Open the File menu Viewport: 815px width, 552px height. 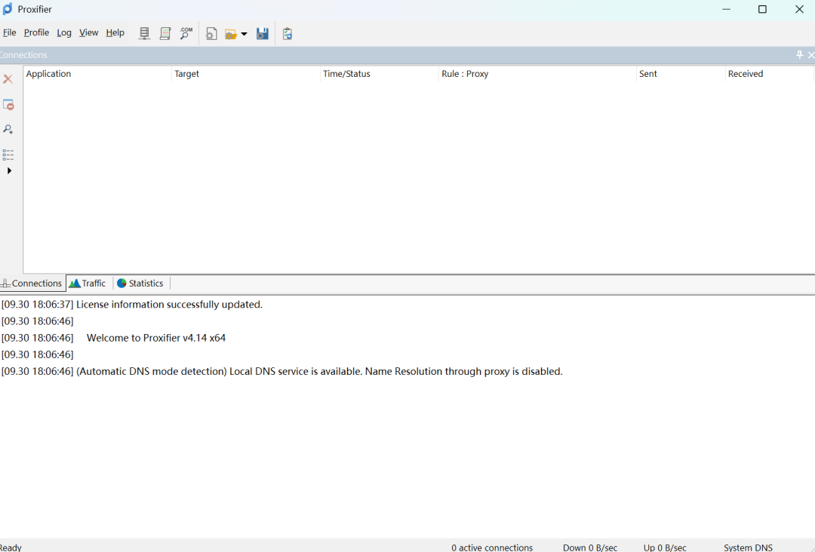(x=9, y=32)
